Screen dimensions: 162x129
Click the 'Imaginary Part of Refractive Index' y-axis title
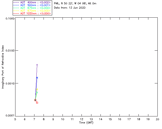coord(3,67)
